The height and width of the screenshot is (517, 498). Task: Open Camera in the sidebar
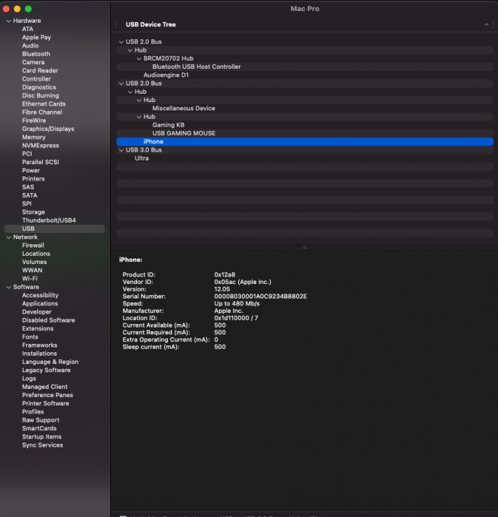pyautogui.click(x=33, y=62)
